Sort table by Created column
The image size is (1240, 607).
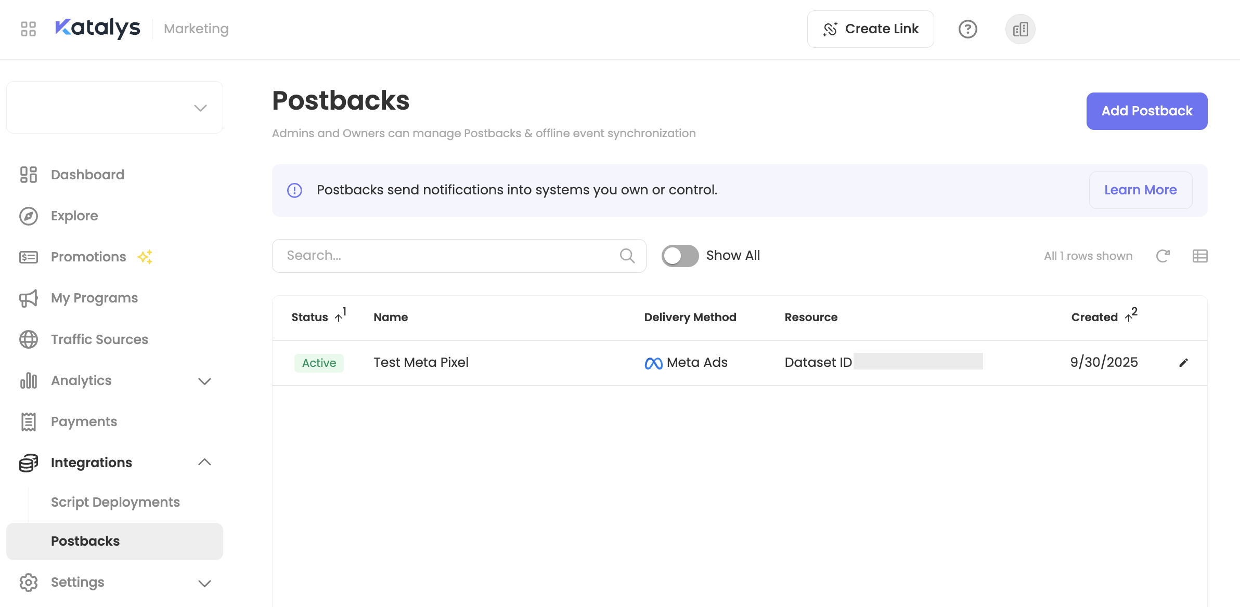click(1094, 317)
